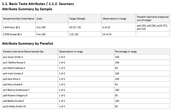Viewport: 171px width, 110px height.
Task: Click the Sourness section heading
Action: [x=38, y=4]
